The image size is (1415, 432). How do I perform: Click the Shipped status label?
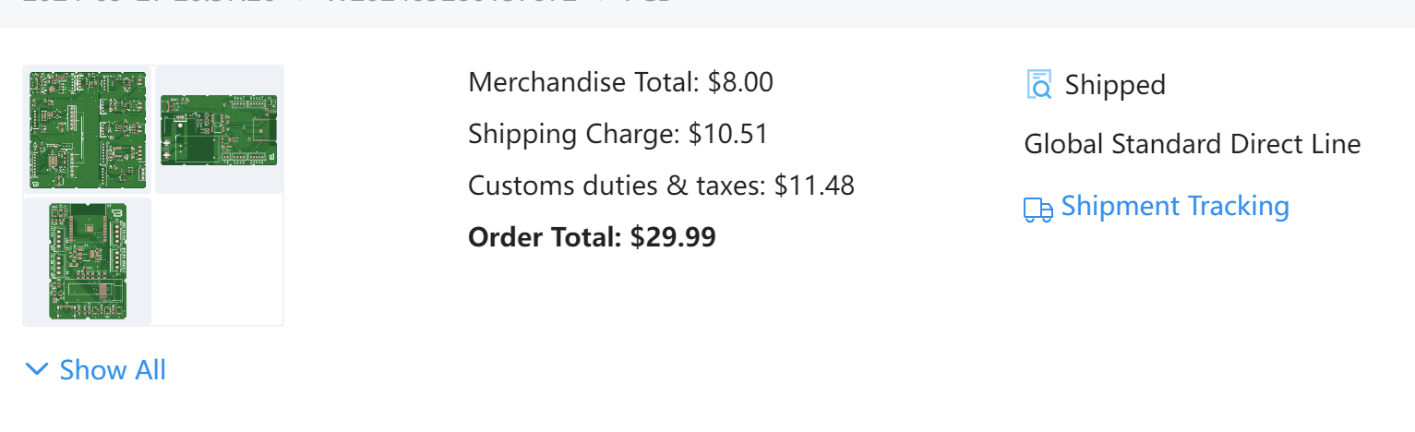(1115, 85)
